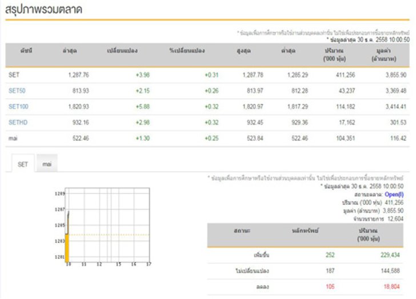The height and width of the screenshot is (299, 416).
Task: Click SET50 last value 813.93
Action: [81, 91]
